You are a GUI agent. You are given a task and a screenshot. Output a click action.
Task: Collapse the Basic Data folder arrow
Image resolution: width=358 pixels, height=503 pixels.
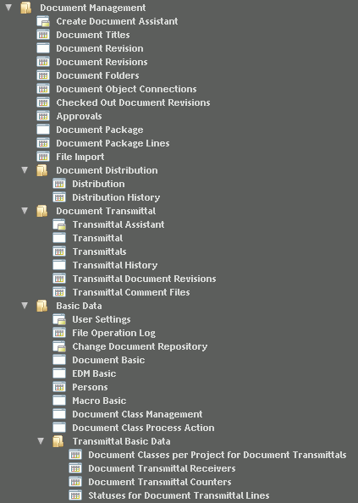(x=25, y=305)
